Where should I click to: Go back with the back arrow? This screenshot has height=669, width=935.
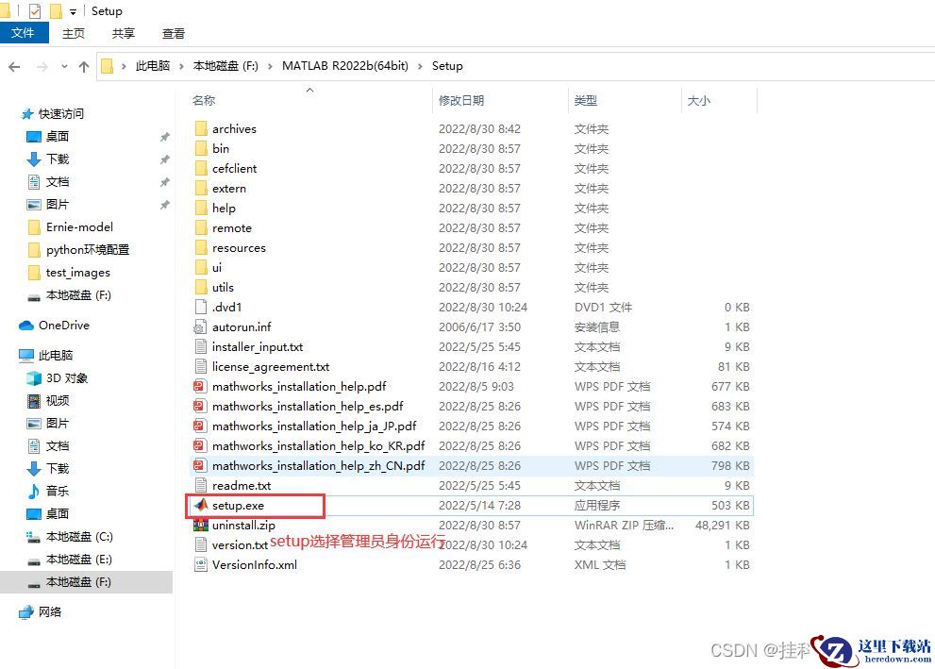click(15, 67)
